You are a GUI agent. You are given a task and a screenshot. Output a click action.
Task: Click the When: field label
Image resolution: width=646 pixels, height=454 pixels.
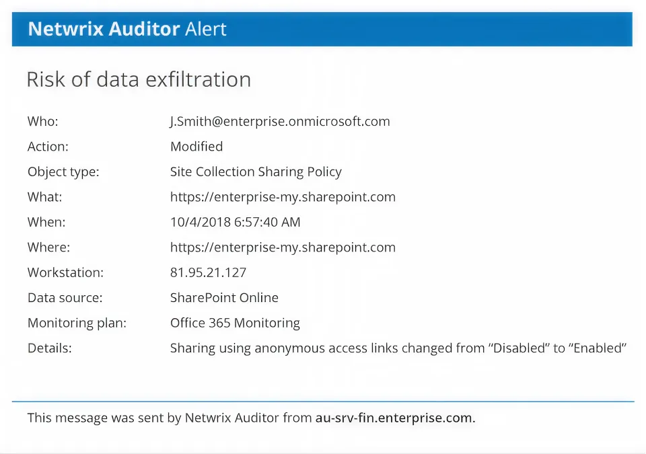[x=46, y=222]
